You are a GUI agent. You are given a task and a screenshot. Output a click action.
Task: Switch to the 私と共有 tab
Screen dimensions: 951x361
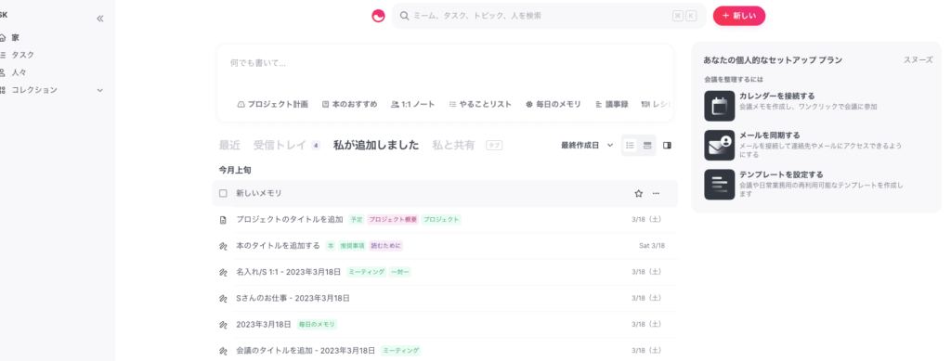(x=453, y=146)
